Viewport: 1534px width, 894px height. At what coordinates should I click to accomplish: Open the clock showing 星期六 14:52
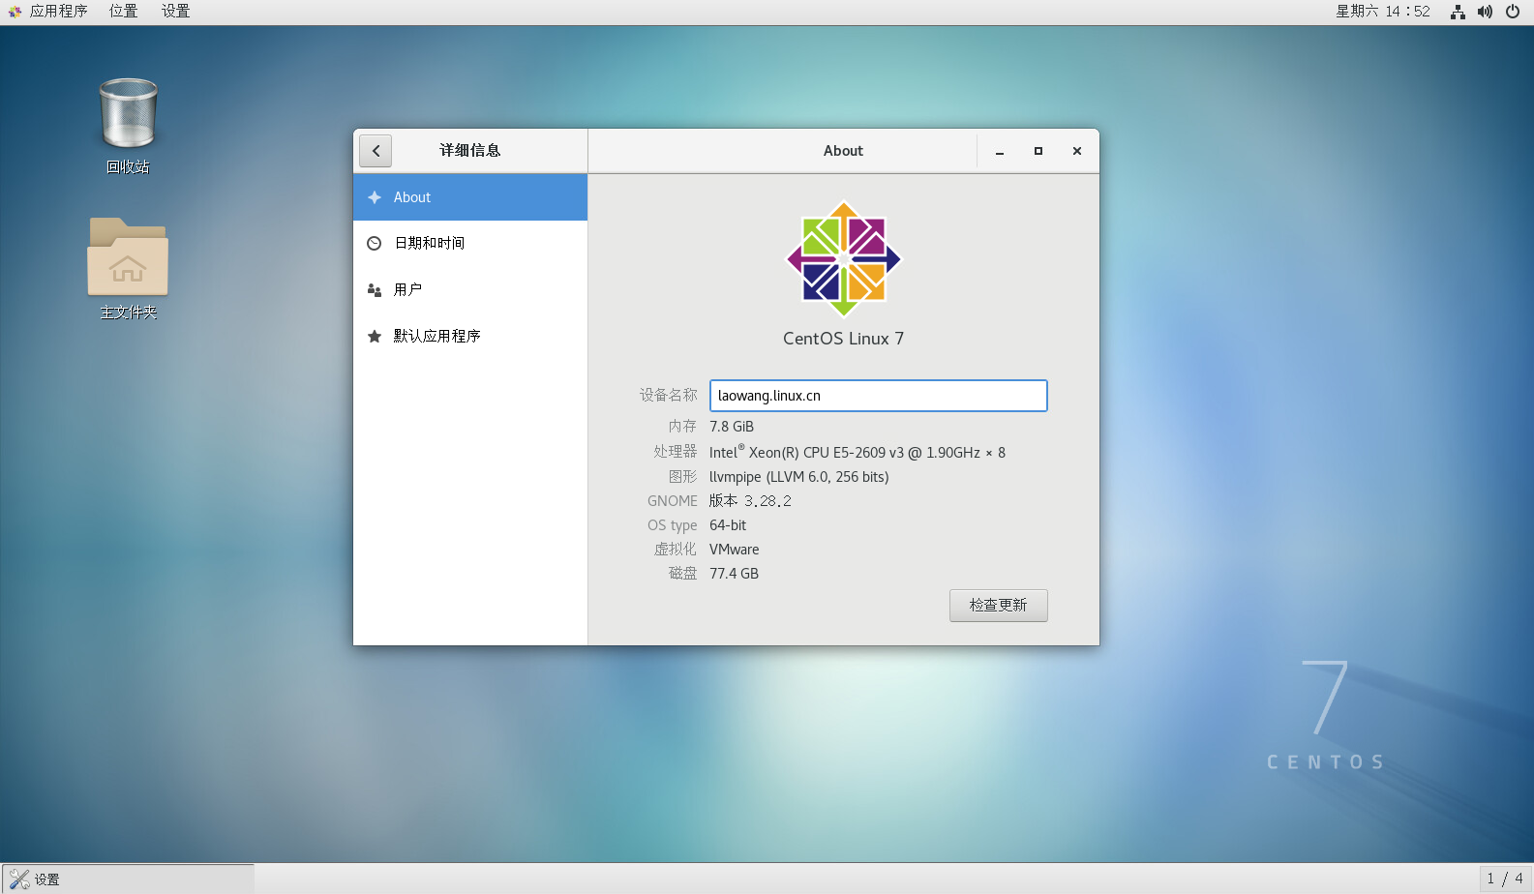[1383, 12]
